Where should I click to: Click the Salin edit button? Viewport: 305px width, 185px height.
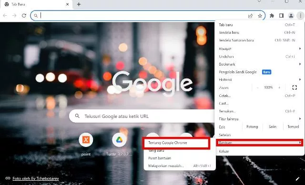point(273,127)
